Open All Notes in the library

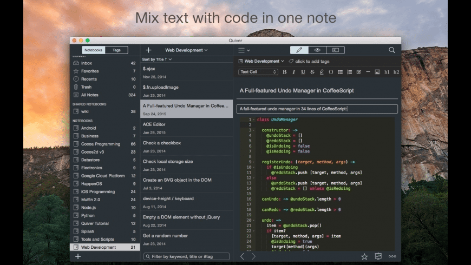click(x=104, y=95)
